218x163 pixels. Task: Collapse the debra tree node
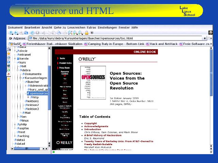tap(18, 70)
